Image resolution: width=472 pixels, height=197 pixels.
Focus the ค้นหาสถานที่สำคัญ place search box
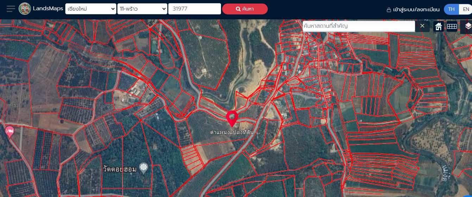[358, 26]
